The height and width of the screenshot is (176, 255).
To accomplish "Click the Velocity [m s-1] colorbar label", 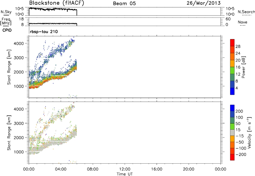I will tap(249, 132).
